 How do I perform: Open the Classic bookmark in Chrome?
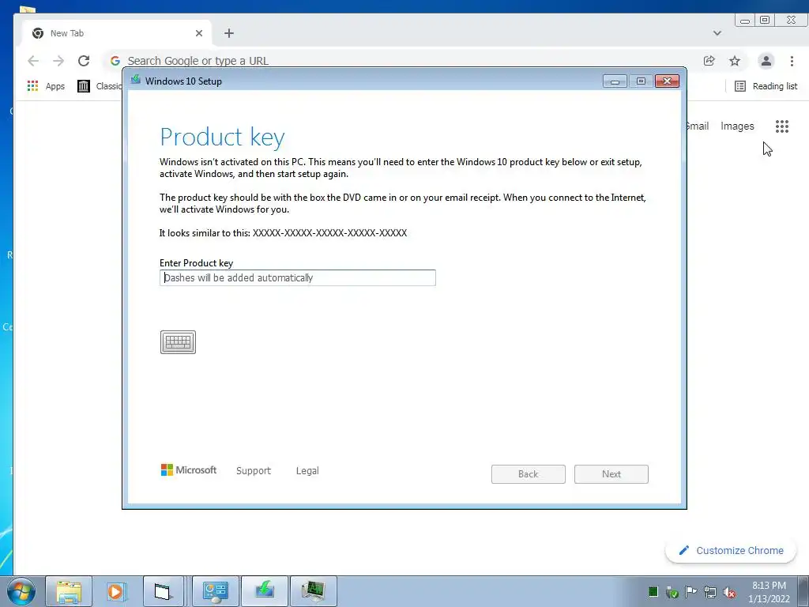100,86
